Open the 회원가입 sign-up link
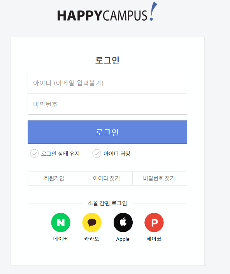Image resolution: width=230 pixels, height=274 pixels. tap(54, 178)
